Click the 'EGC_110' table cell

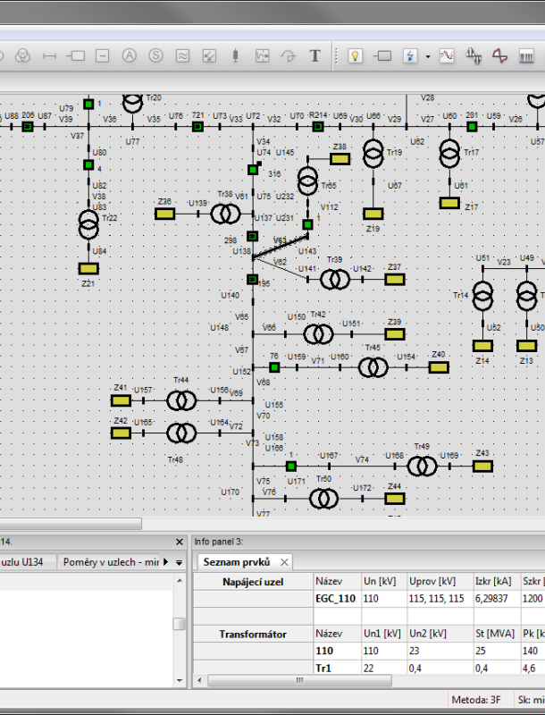(x=337, y=599)
